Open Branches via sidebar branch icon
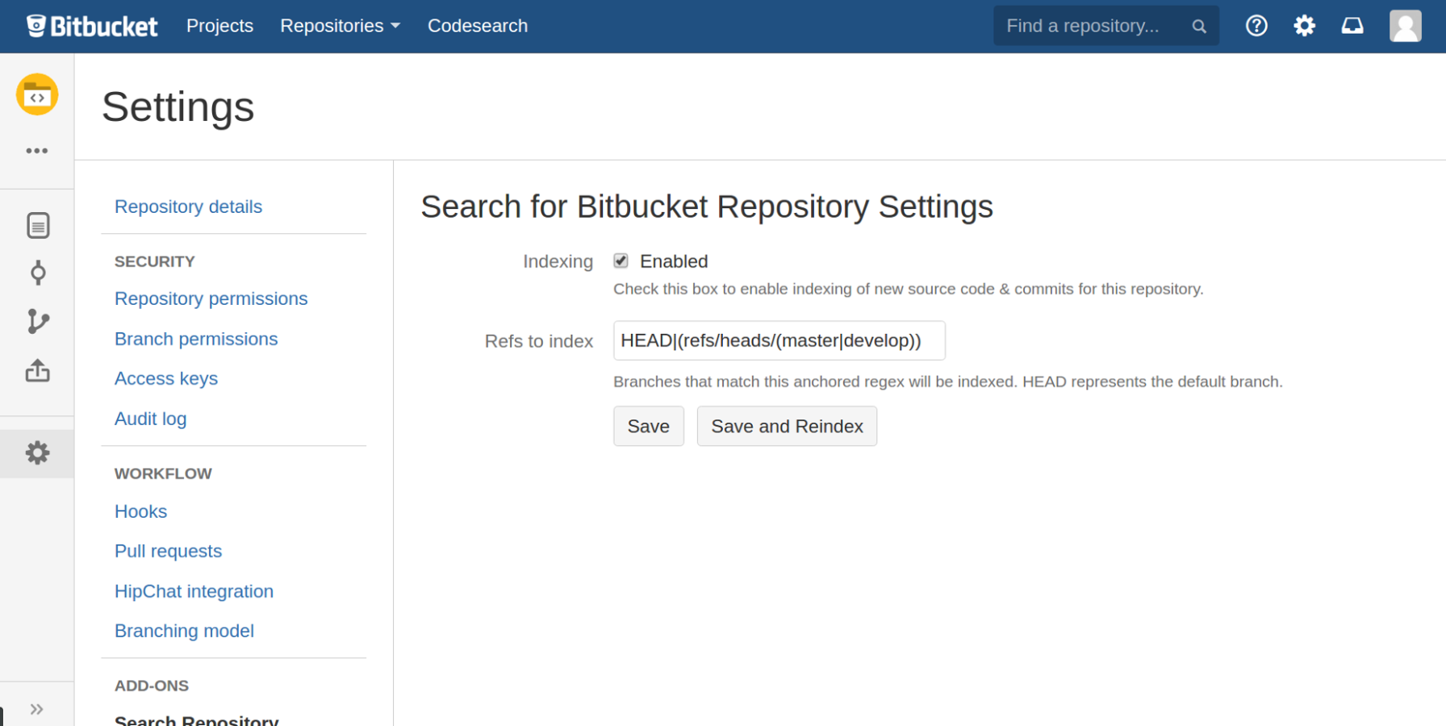Viewport: 1446px width, 726px height. point(38,321)
